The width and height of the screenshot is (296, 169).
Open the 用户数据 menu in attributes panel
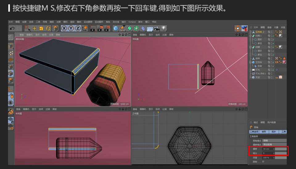271,122
